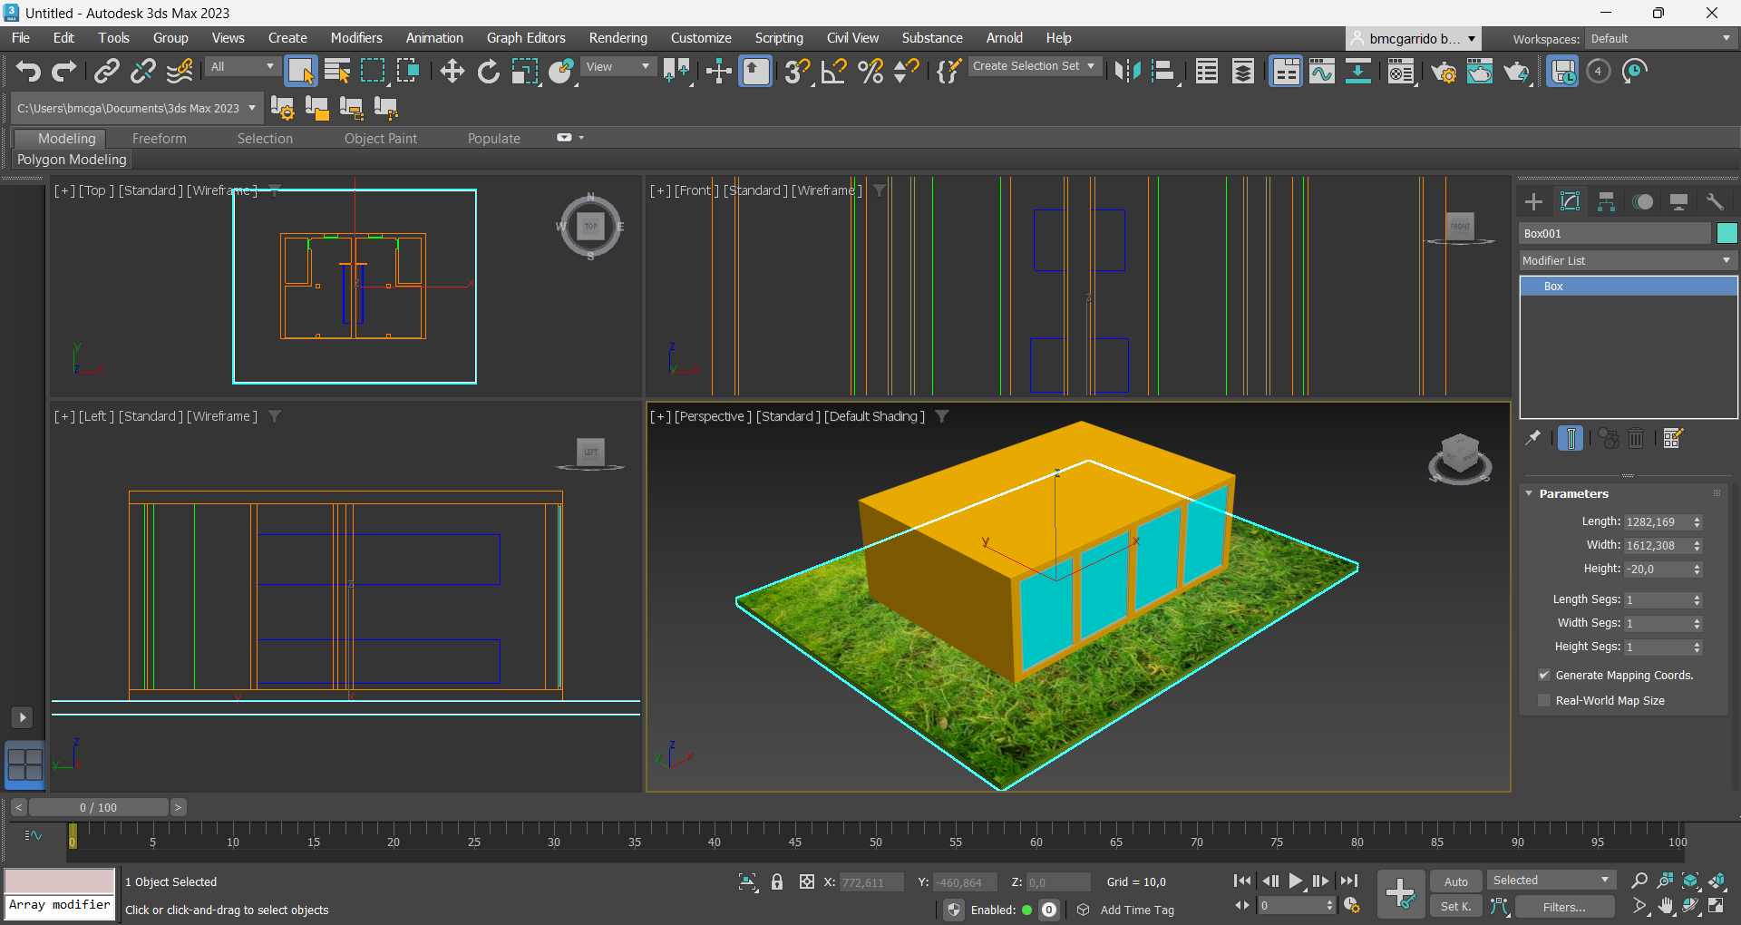Viewport: 1741px width, 925px height.
Task: Click the Undo arrow icon
Action: point(28,71)
